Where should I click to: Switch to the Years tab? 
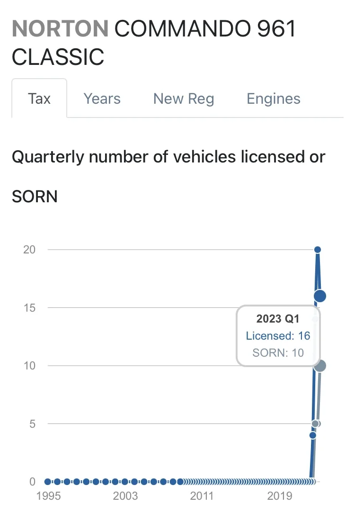(102, 99)
